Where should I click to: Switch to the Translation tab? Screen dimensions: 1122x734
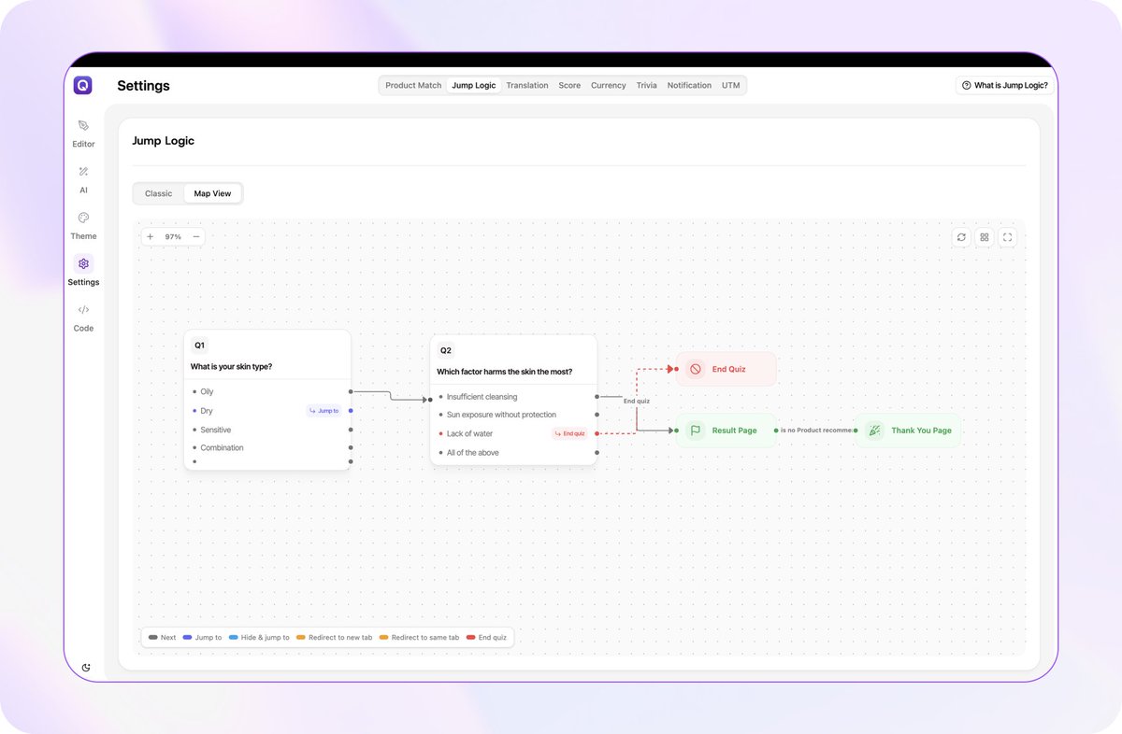coord(527,85)
